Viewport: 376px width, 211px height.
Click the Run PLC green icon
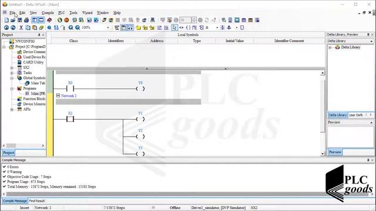point(60,20)
